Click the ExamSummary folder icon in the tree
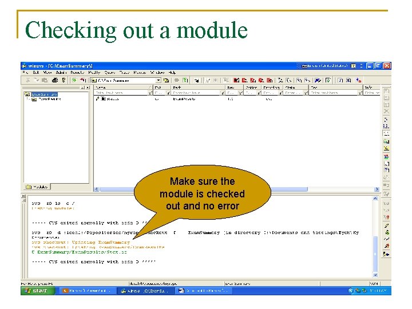The height and width of the screenshot is (309, 412). [x=27, y=94]
